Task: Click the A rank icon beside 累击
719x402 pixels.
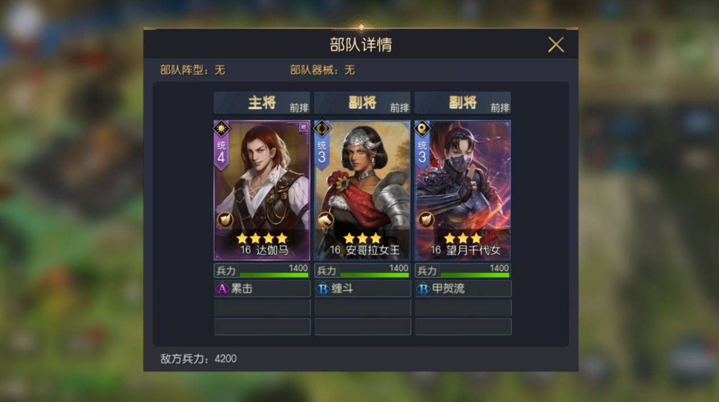Action: (222, 289)
